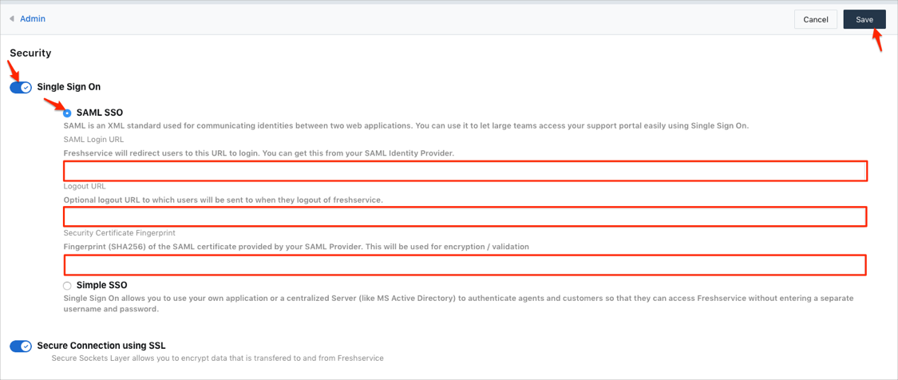Select the SAML SSO radio button
Viewport: 898px width, 380px height.
click(67, 113)
